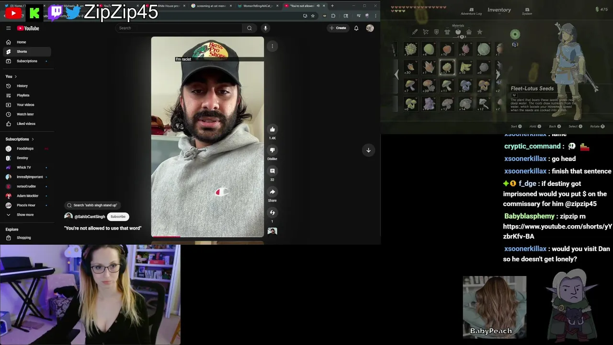This screenshot has height=345, width=613.
Task: Expand the You section chevron
Action: [x=15, y=77]
